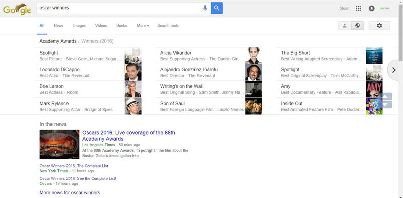
Task: Open Spotlight Original Screenplay poster thumbnail
Action: pos(374,72)
